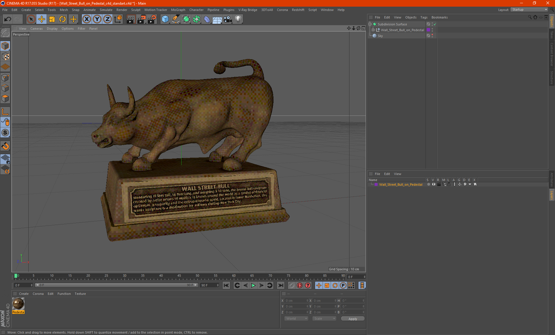Open the Sculpt menu
555x335 pixels.
pyautogui.click(x=136, y=10)
